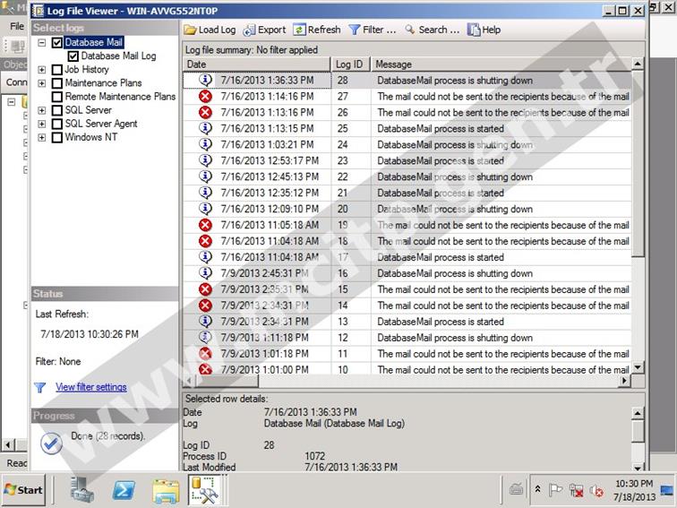Click the filter funnel icon in Status panel

40,387
